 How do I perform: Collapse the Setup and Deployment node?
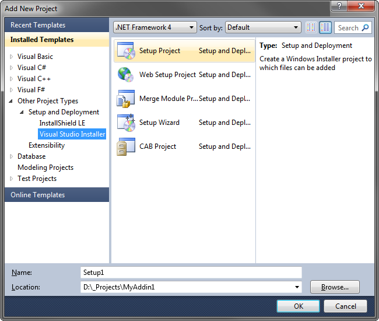pyautogui.click(x=22, y=112)
